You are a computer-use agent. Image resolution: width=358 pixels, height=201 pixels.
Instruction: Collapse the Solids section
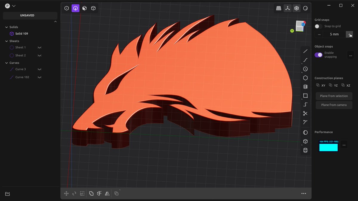coord(7,27)
